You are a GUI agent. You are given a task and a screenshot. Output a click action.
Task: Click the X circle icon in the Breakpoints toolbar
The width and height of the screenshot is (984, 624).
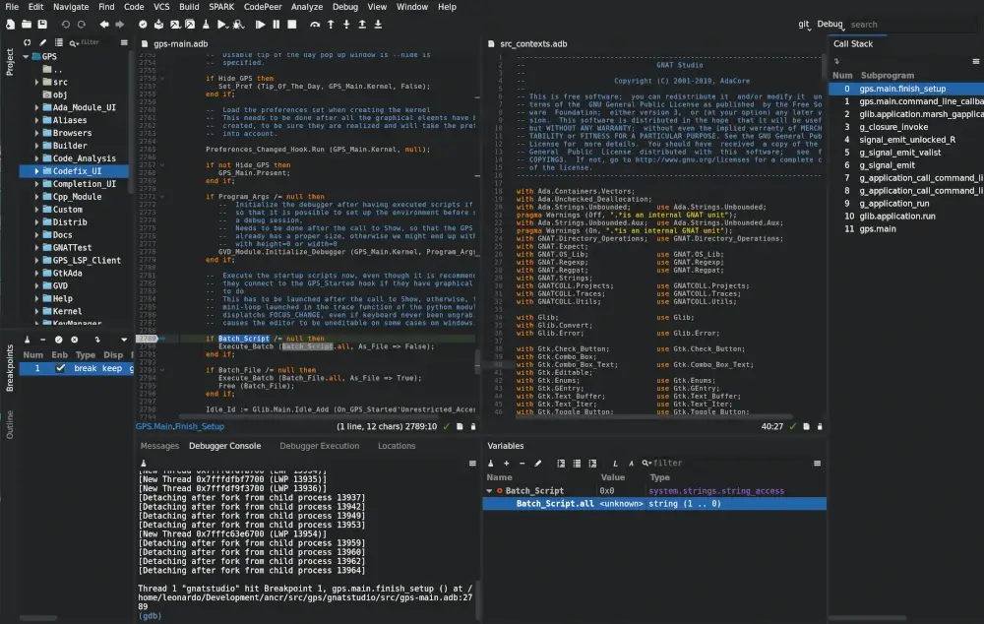tap(74, 340)
